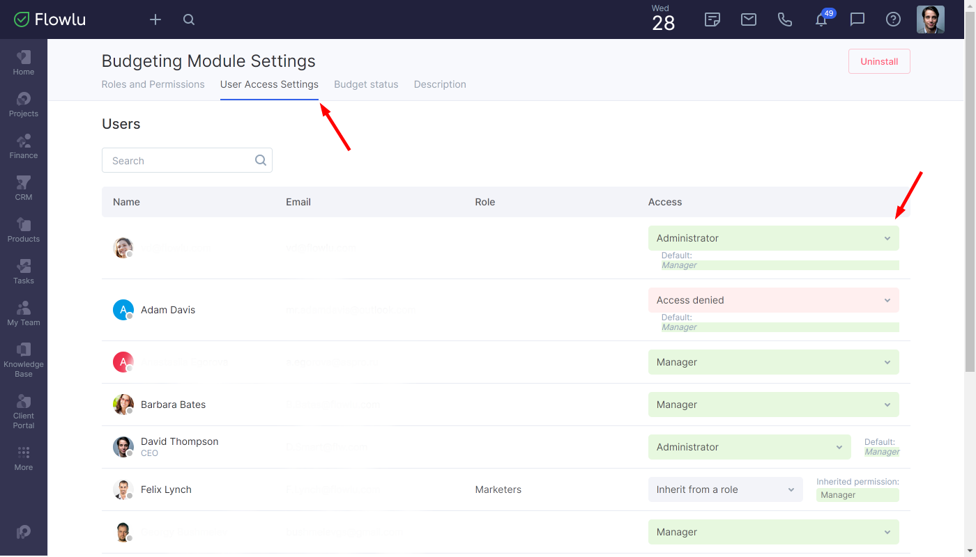This screenshot has height=557, width=976.
Task: Open the chat messages icon
Action: tap(857, 19)
